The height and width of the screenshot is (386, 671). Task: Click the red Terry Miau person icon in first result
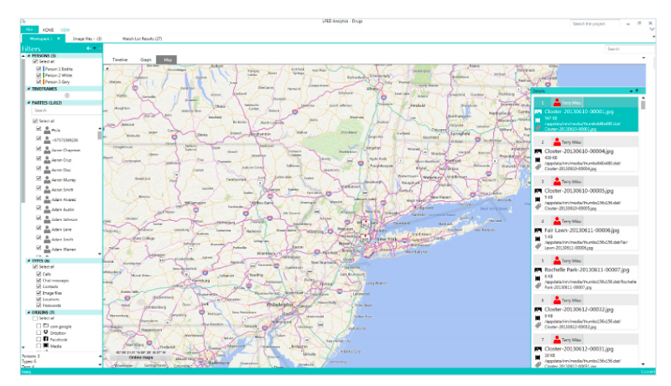555,102
